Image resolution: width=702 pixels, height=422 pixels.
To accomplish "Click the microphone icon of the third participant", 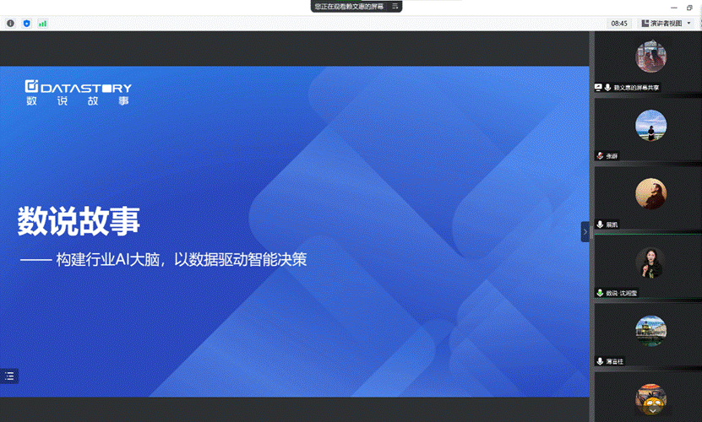I will (x=600, y=225).
